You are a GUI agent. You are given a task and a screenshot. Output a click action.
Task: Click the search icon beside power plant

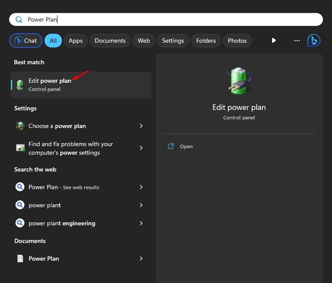20,205
